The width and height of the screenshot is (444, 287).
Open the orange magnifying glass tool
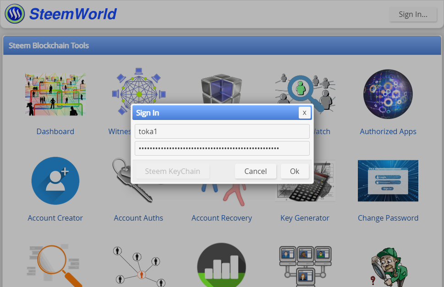(x=55, y=266)
